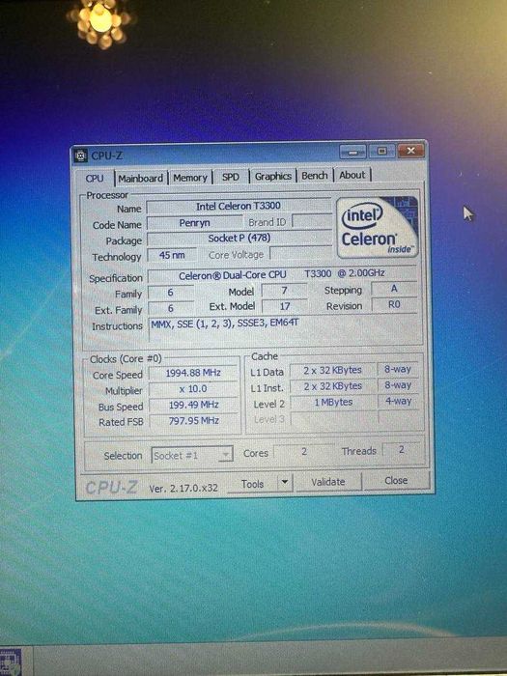
Task: Click the Model value 7
Action: coord(284,291)
